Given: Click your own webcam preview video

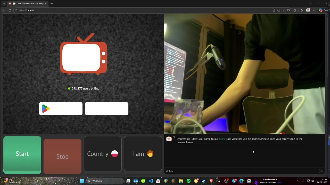Looking at the screenshot, I should click(x=244, y=74).
